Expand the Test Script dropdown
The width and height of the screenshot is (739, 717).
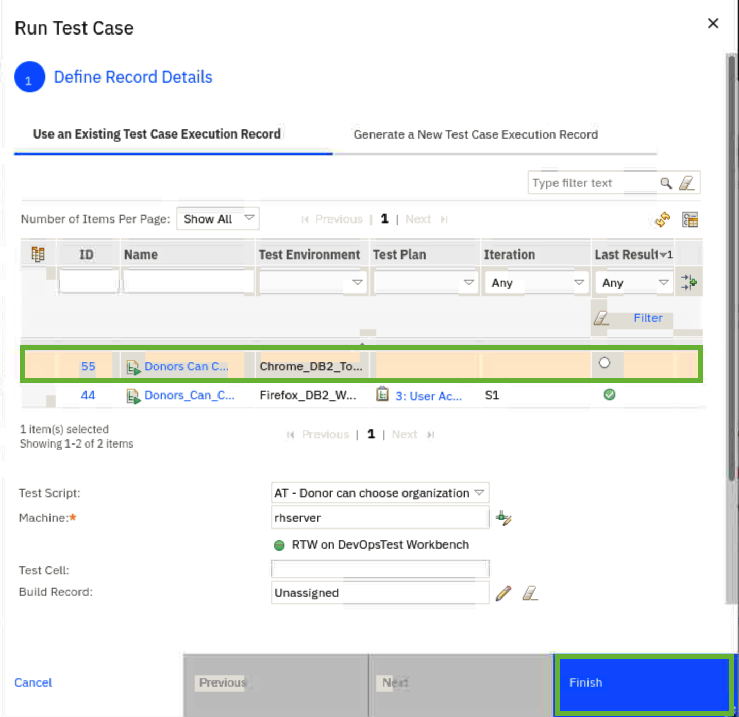(x=479, y=492)
